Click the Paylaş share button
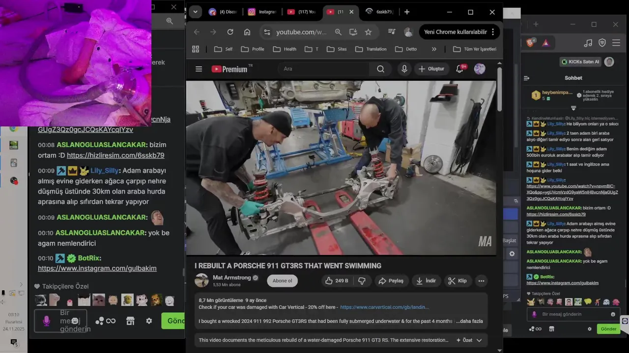The height and width of the screenshot is (353, 629). point(391,281)
